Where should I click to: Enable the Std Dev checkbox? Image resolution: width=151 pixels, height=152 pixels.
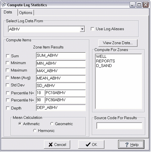(x=8, y=85)
